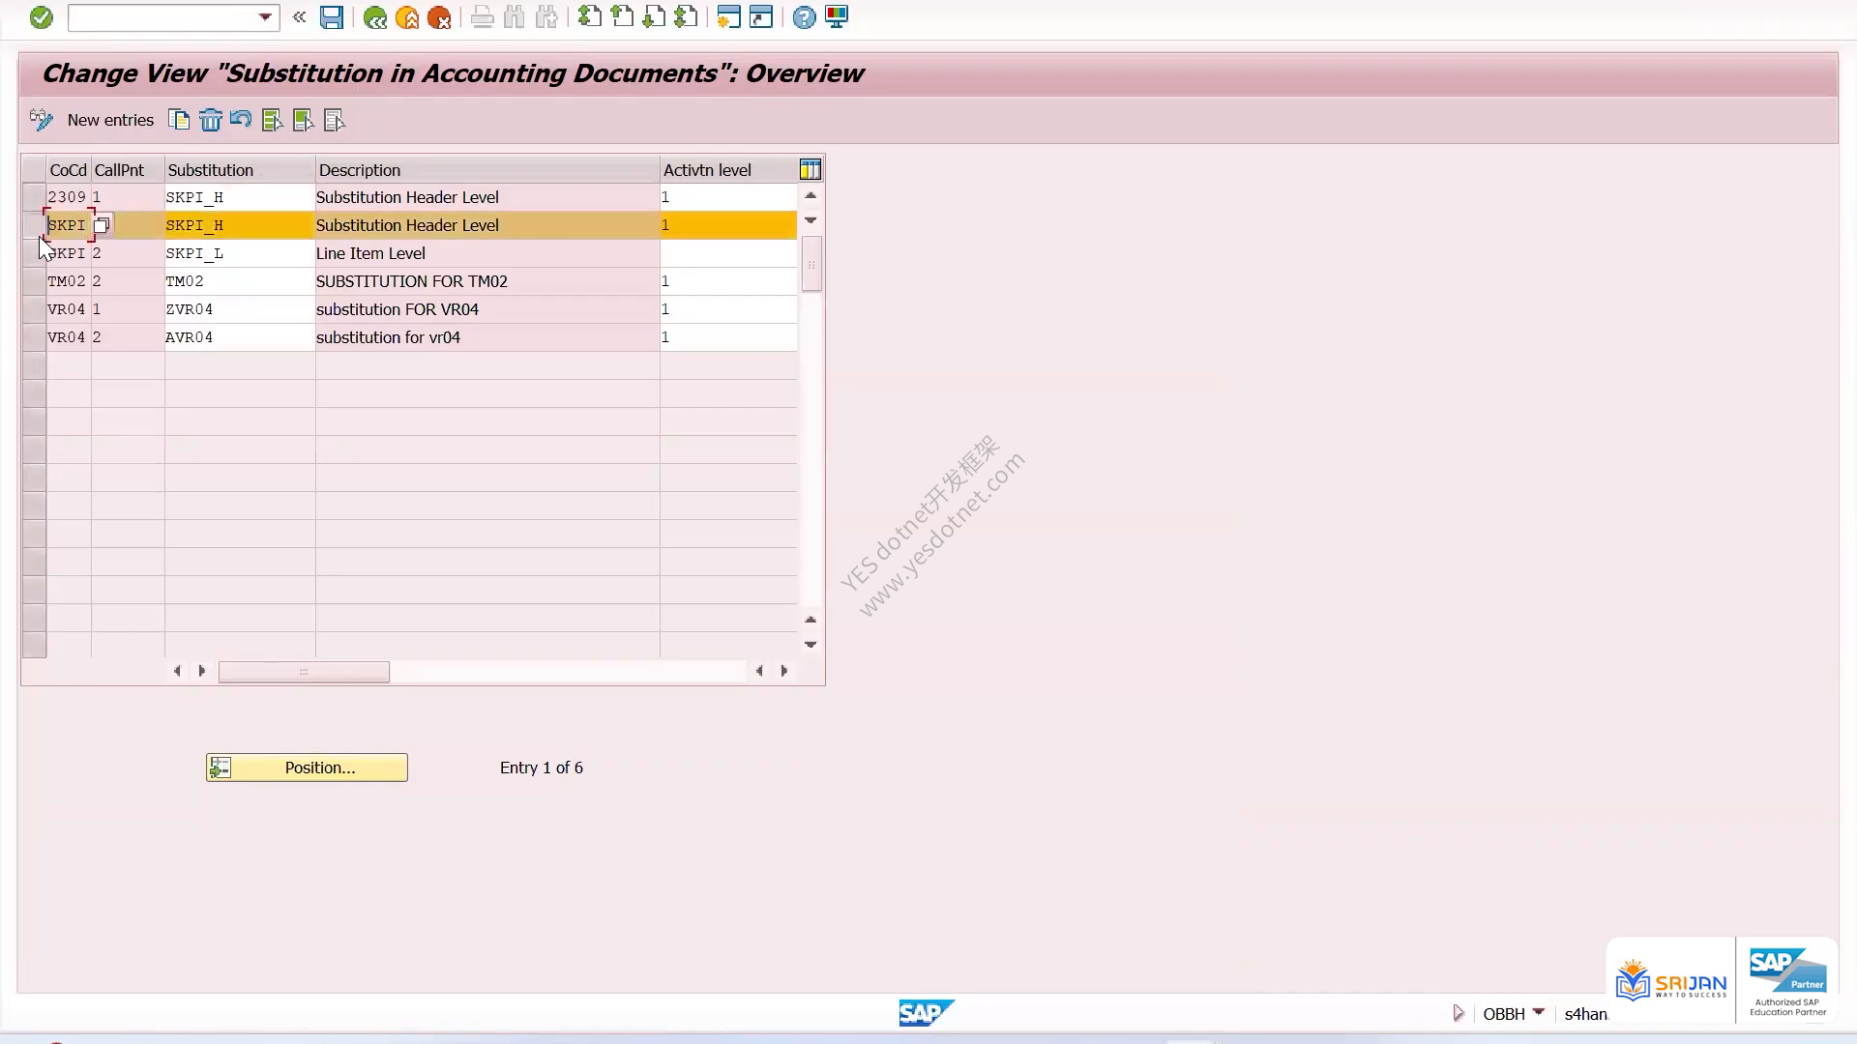Open the Help question mark icon
Image resolution: width=1857 pixels, height=1044 pixels.
[804, 17]
